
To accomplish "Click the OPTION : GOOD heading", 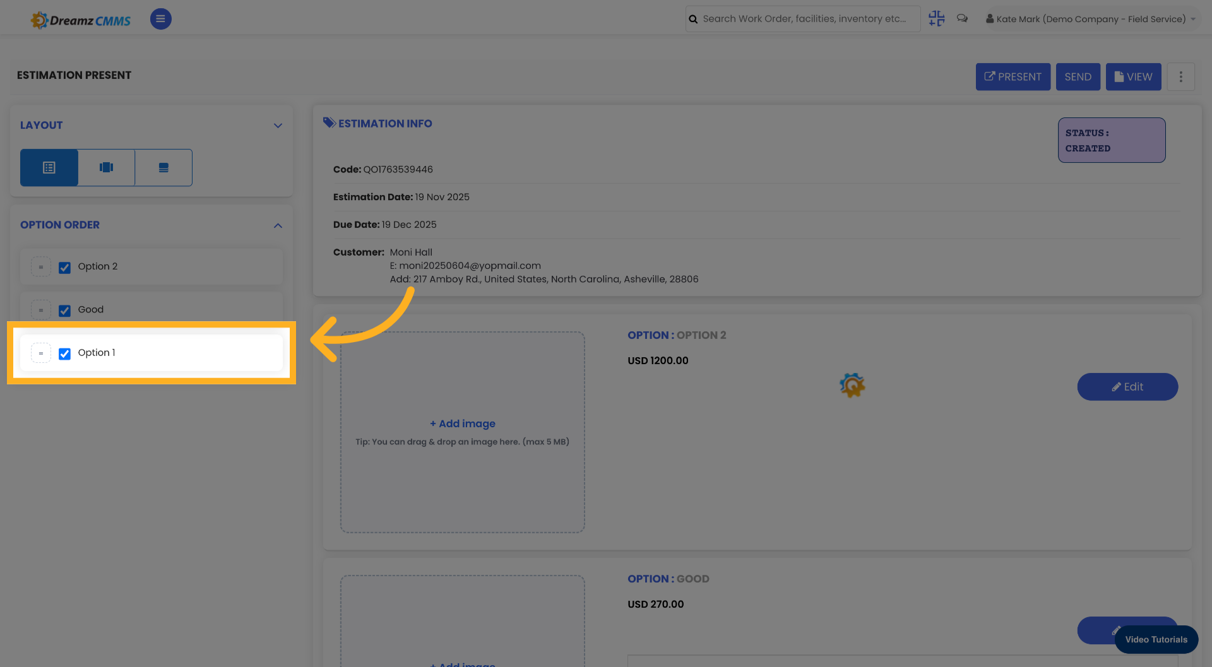I will [668, 579].
